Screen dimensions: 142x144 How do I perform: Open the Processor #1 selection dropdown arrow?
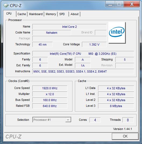pos(68,120)
